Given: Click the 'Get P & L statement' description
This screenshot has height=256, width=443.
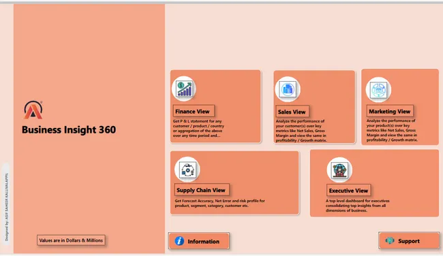Looking at the screenshot, I should click(x=198, y=129).
